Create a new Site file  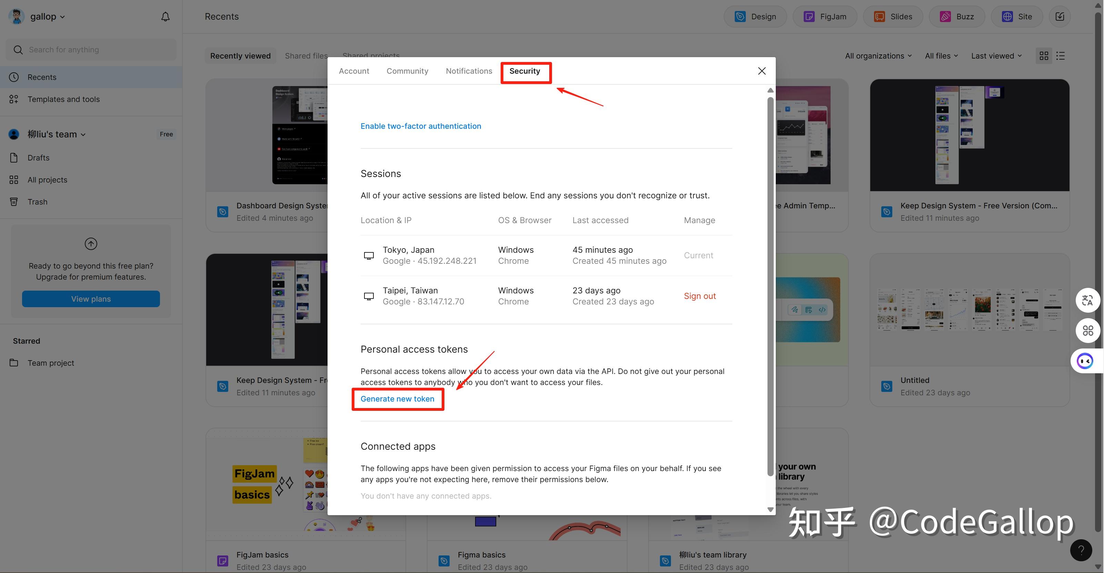(x=1016, y=17)
